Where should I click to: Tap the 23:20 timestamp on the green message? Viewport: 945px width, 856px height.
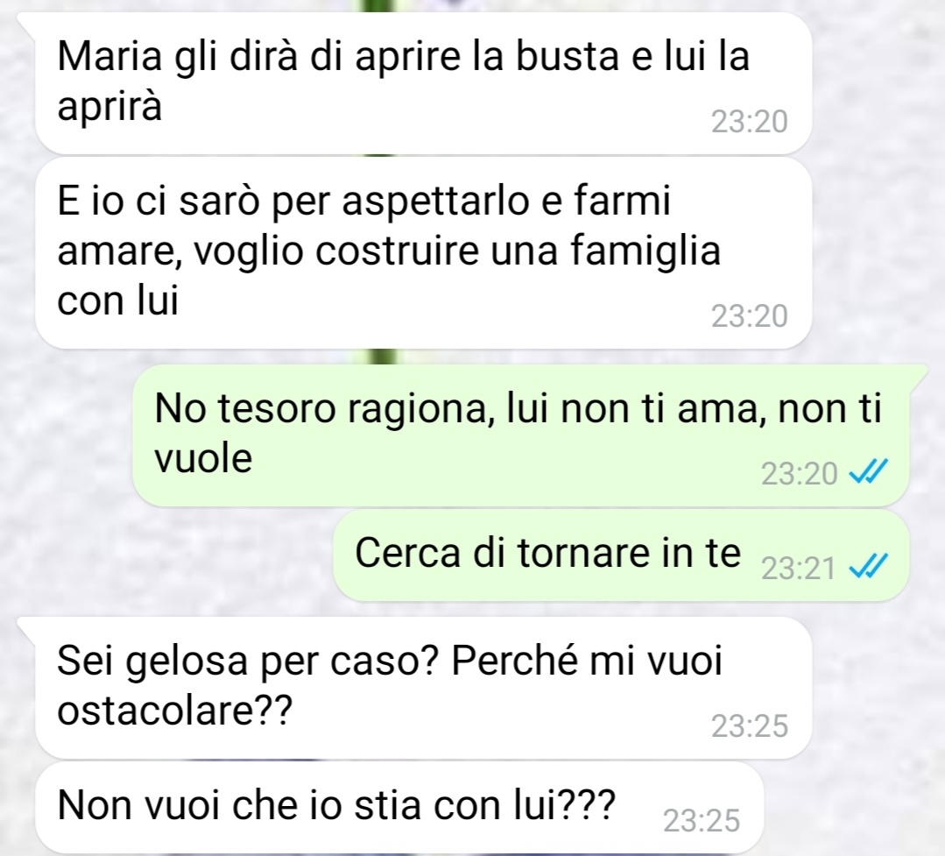tap(799, 474)
